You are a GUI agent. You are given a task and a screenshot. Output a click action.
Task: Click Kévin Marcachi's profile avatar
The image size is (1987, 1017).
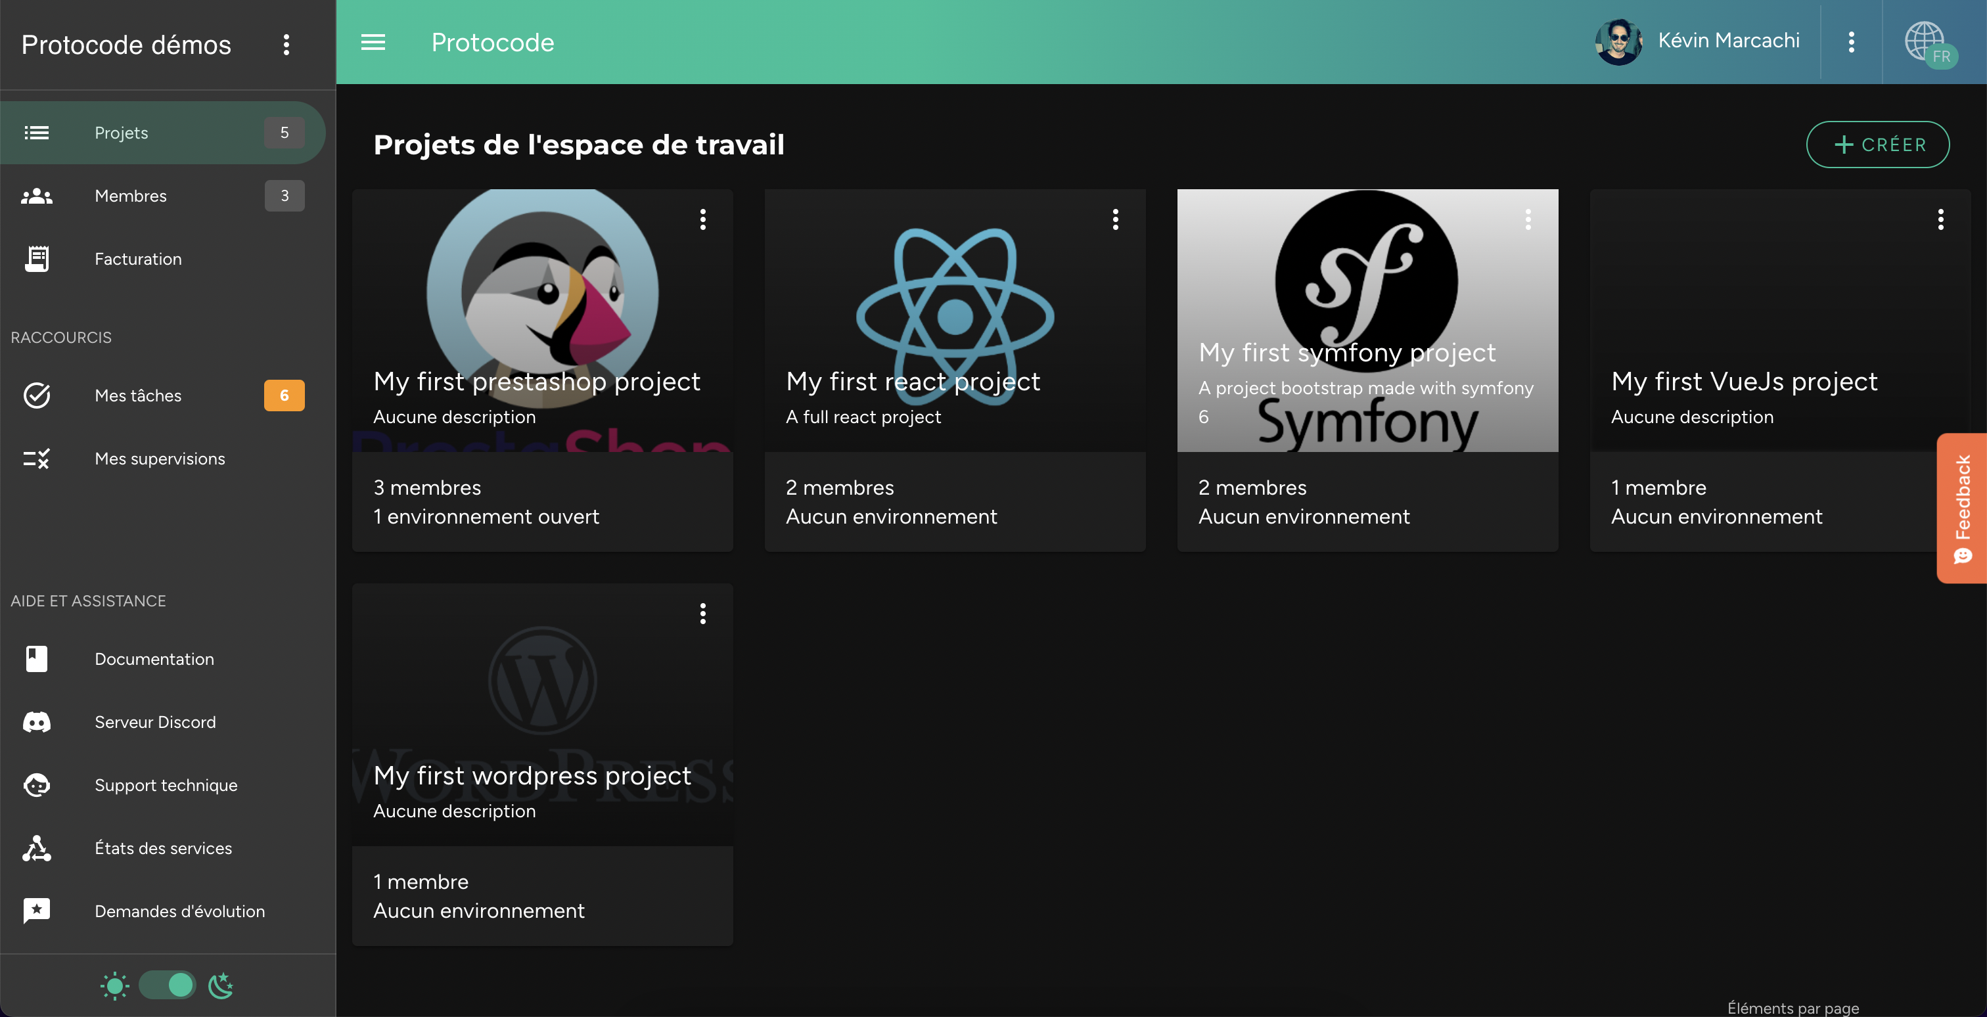(x=1618, y=43)
